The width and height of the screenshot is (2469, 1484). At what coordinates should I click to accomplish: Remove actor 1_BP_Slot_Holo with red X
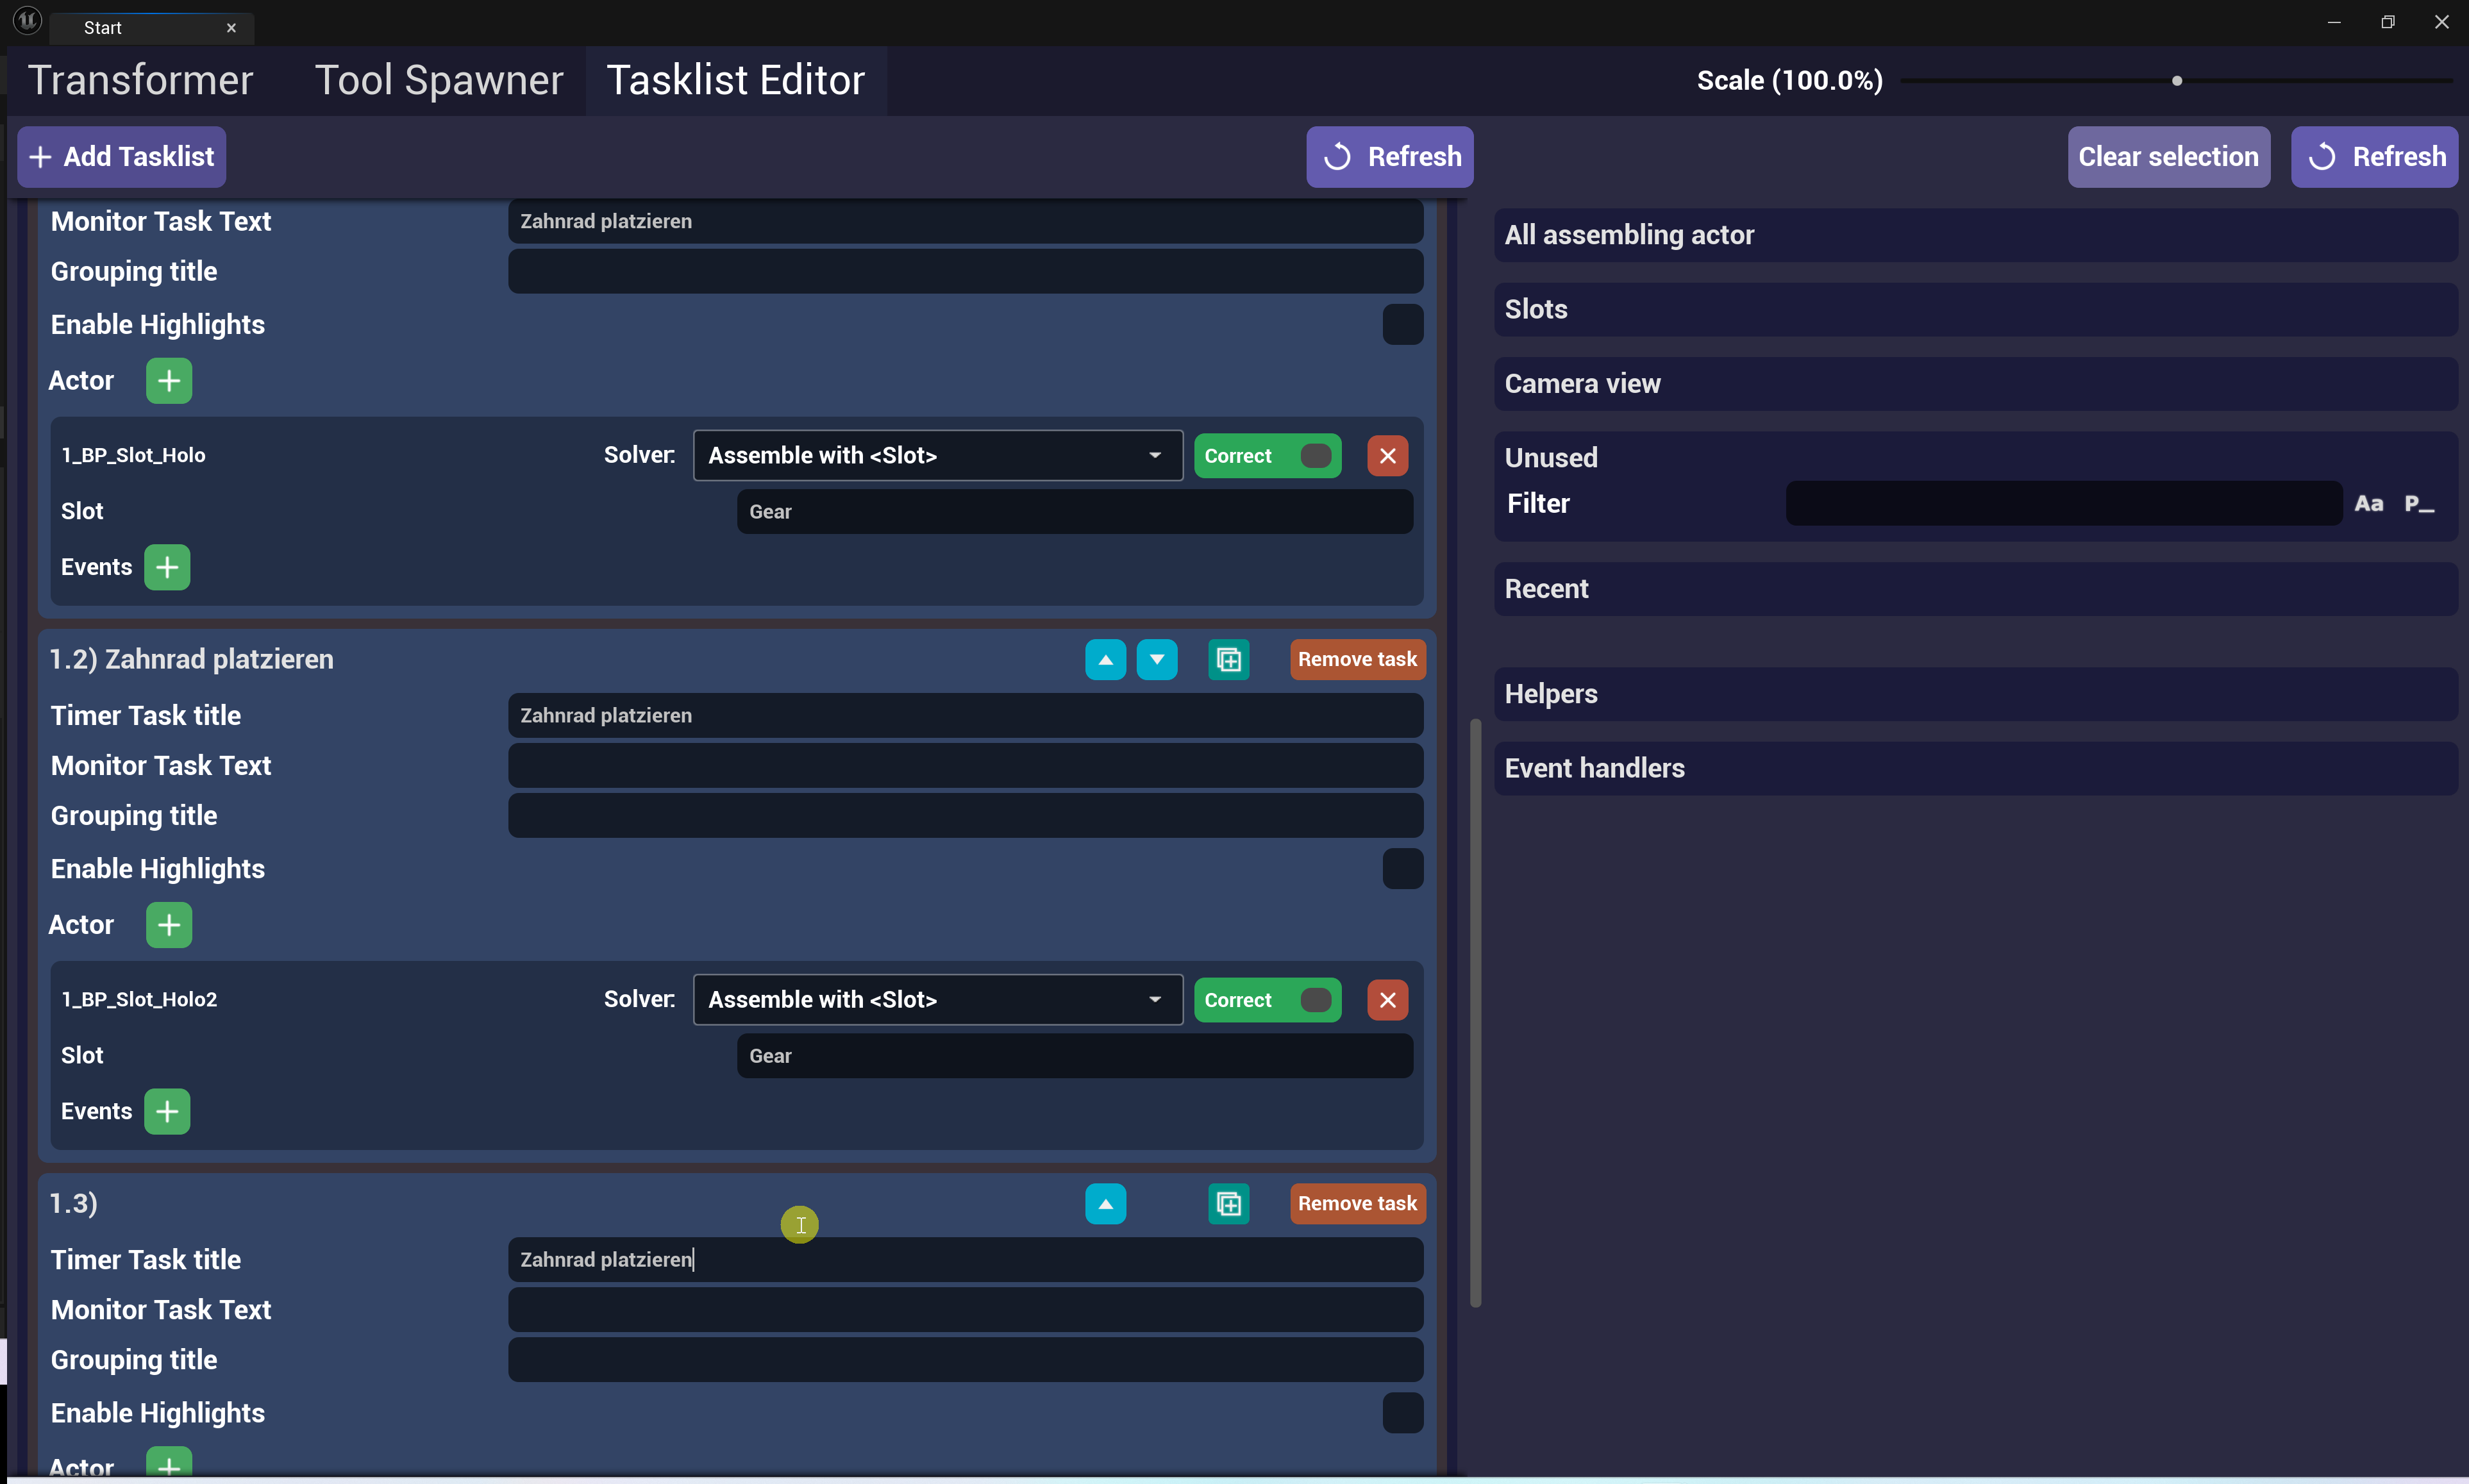point(1387,456)
